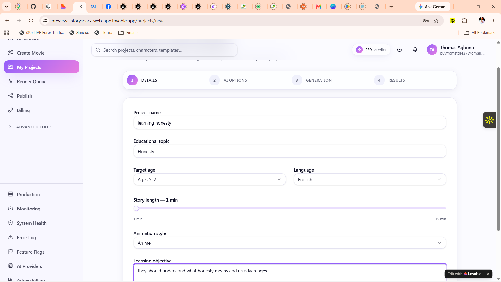Click the Project name input field
Image resolution: width=501 pixels, height=282 pixels.
[290, 123]
